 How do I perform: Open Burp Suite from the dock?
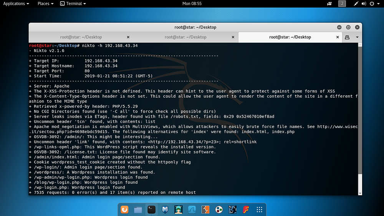(205, 209)
